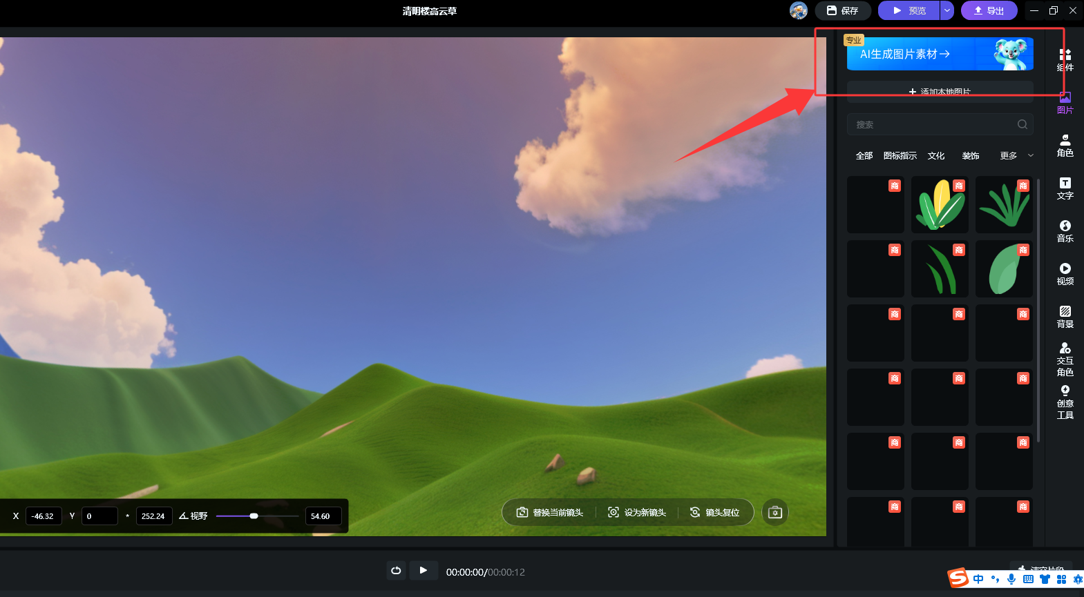Select the 图标指示 category tab
Image resolution: width=1084 pixels, height=597 pixels.
click(900, 156)
